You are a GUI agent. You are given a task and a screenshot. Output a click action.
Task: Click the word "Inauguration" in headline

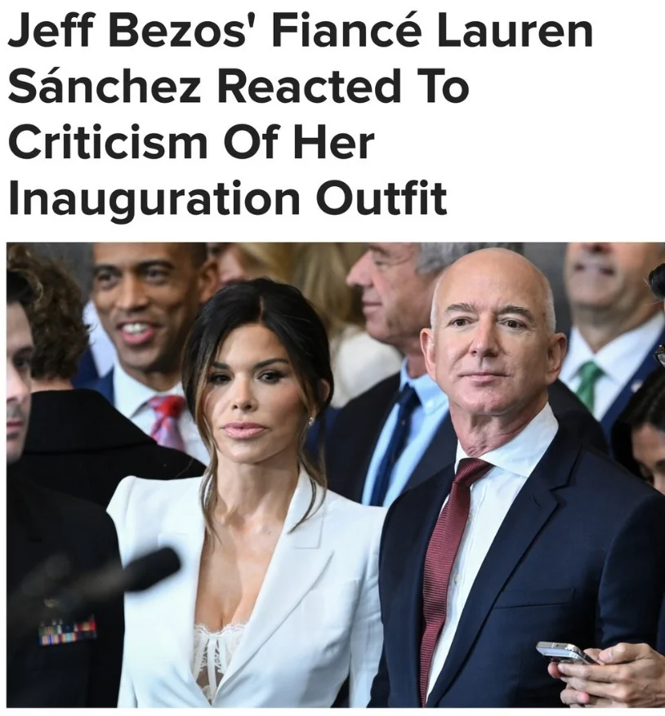[154, 198]
